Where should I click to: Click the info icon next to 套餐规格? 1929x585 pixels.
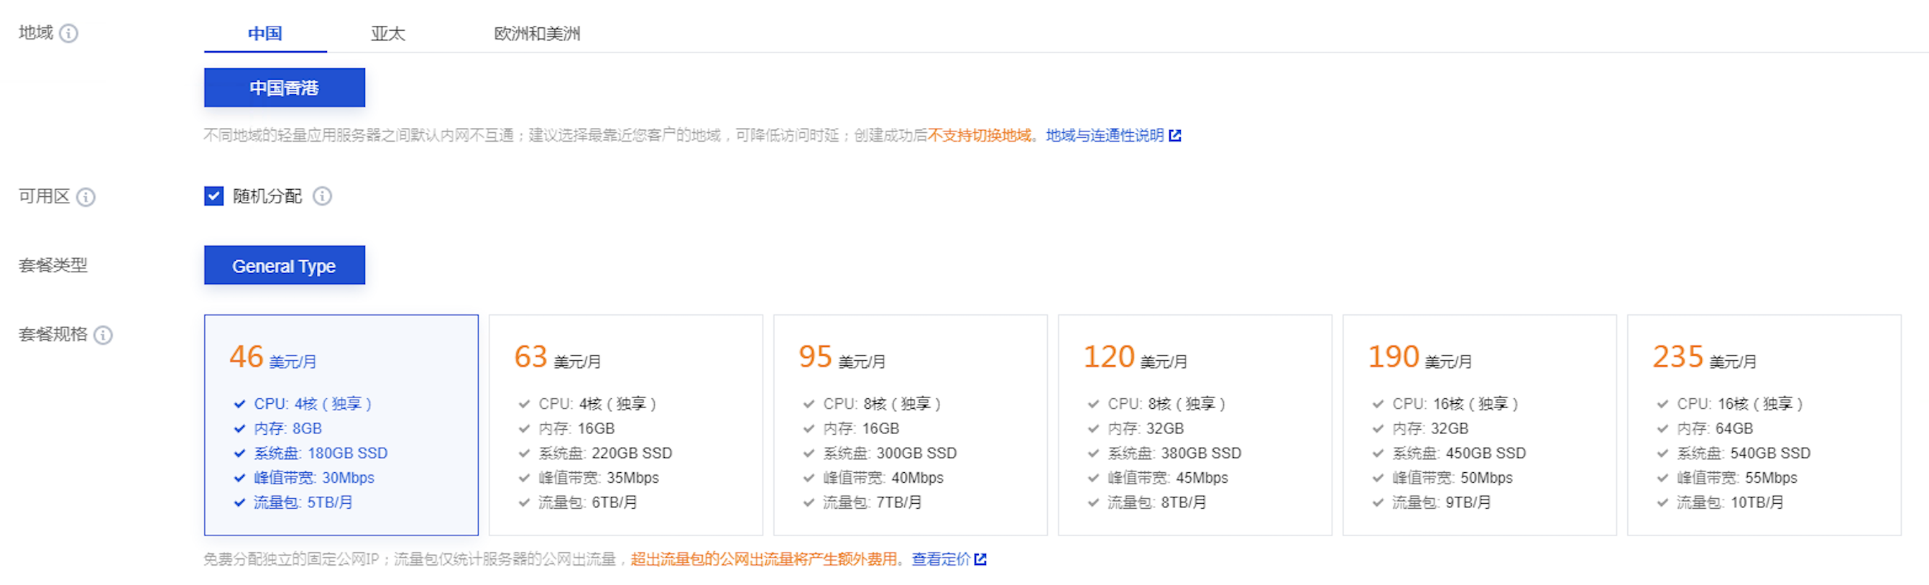pos(103,335)
